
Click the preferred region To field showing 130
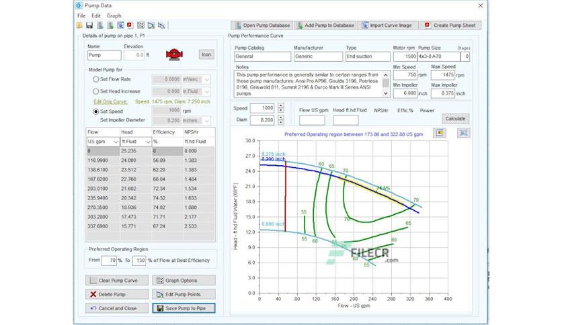coord(139,261)
